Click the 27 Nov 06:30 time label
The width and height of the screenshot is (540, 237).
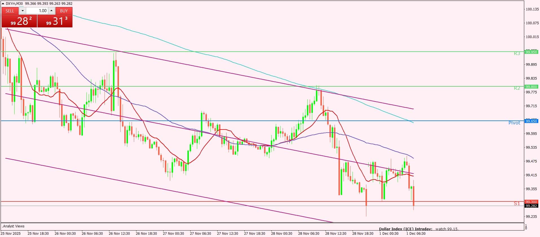point(200,234)
